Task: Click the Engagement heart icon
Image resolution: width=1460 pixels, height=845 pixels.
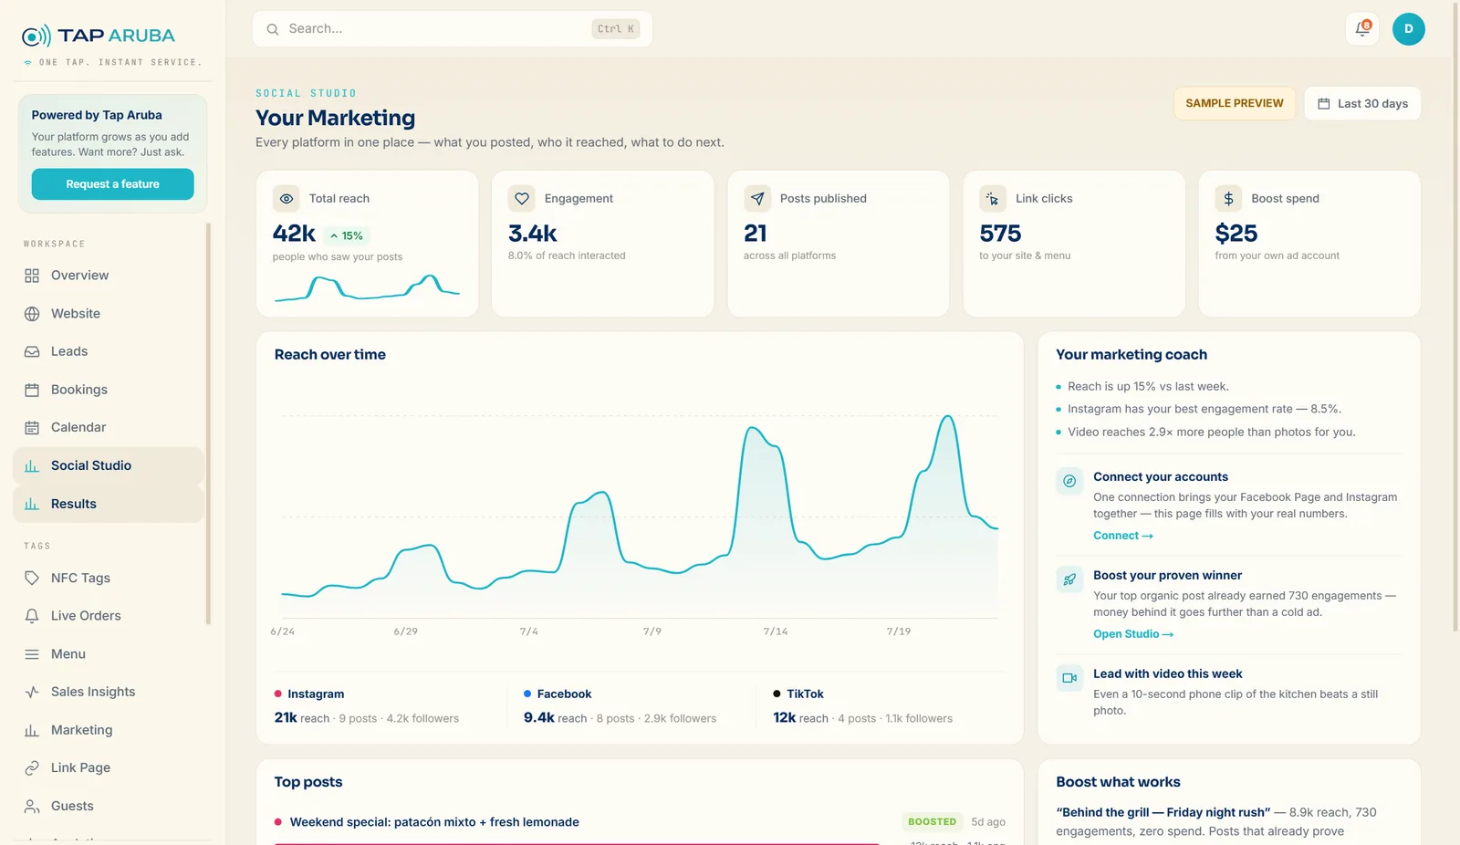Action: pyautogui.click(x=522, y=198)
